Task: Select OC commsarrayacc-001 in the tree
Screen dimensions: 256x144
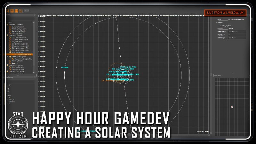Action: (x=20, y=44)
